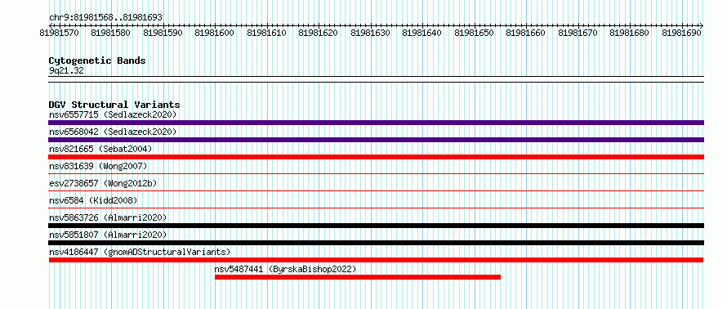727x309 pixels.
Task: Select nsv5863726 (Almarri2020) label
Action: click(108, 217)
